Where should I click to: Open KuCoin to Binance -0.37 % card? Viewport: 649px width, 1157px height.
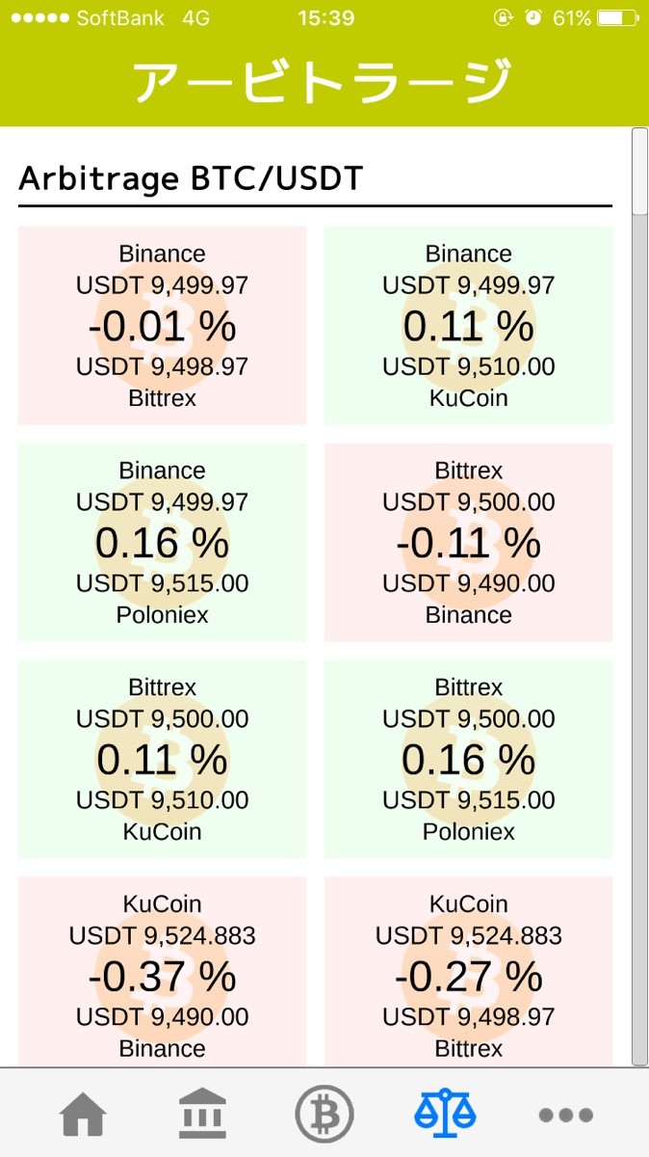point(162,972)
